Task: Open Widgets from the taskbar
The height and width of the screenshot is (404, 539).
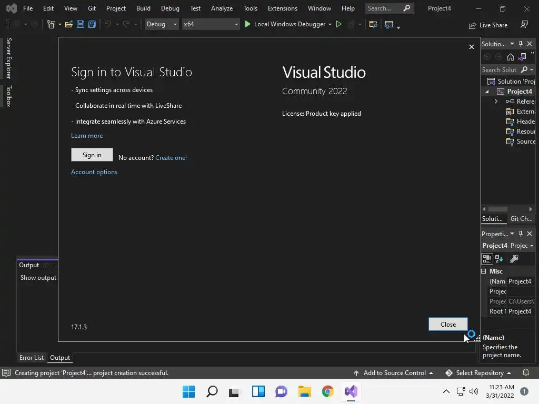Action: click(x=258, y=391)
